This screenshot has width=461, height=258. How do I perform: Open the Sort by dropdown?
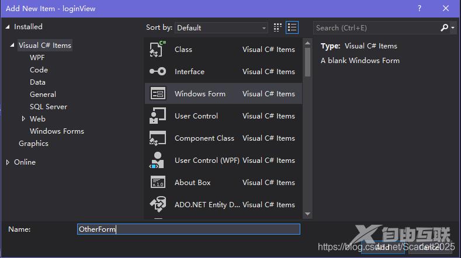(221, 27)
